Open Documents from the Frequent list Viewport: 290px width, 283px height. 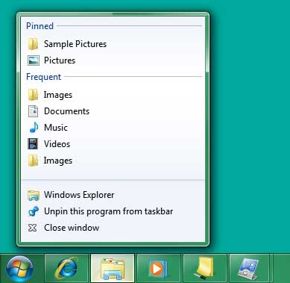tap(113, 111)
